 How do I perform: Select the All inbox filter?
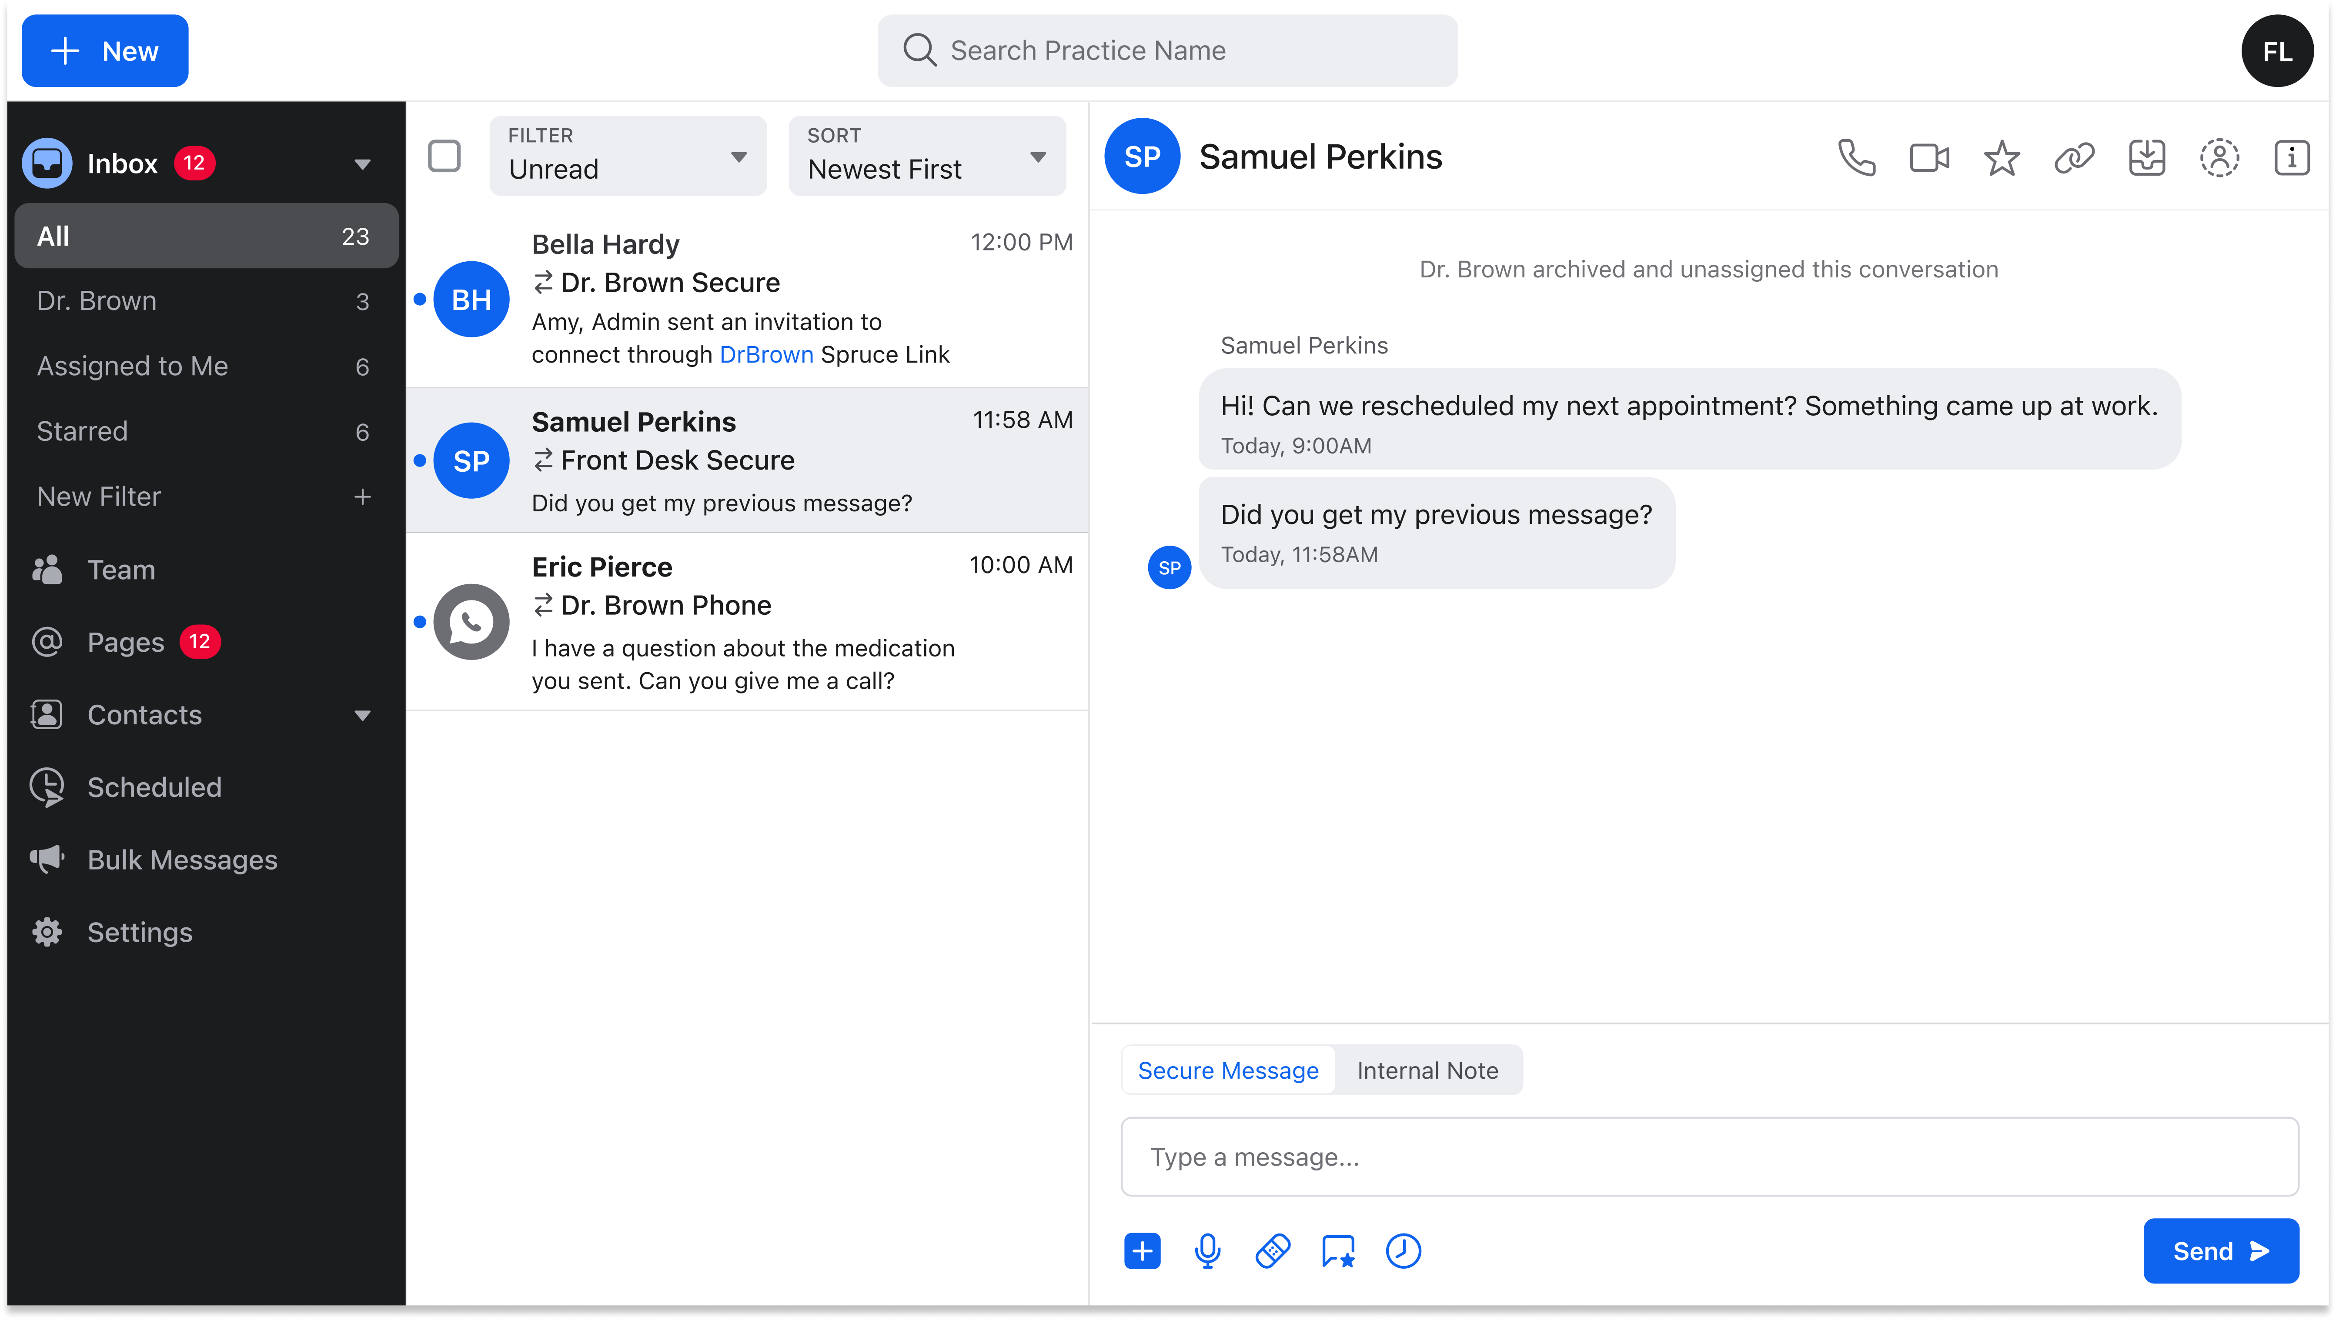(x=207, y=236)
